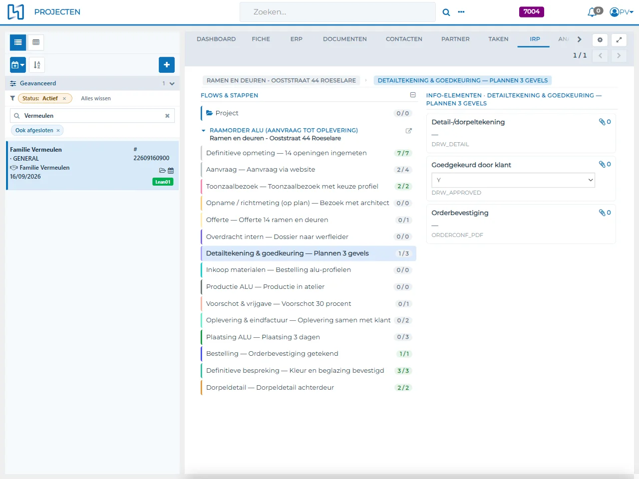Collapse the FLOWS & STAPPEN panel
This screenshot has width=639, height=479.
[413, 95]
